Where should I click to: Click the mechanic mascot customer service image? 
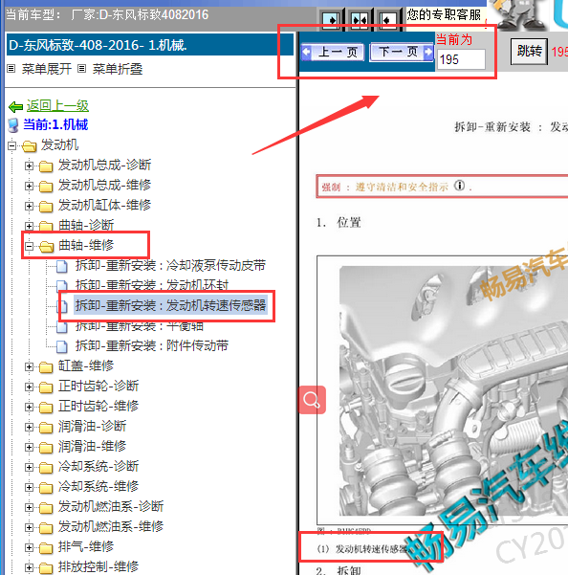(518, 14)
